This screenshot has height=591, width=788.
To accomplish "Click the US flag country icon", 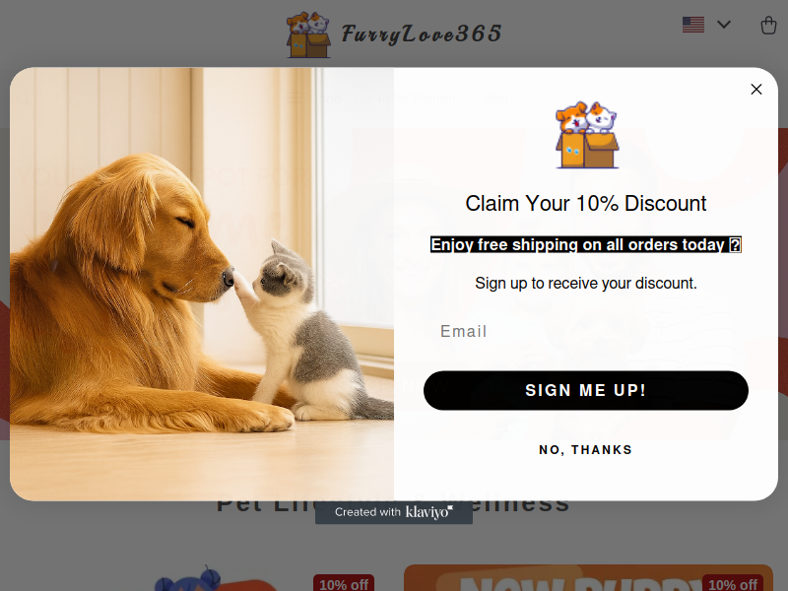I will 693,25.
